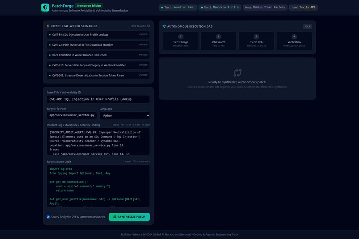359x239 pixels.
Task: Click the Target File Path input field
Action: [72, 115]
